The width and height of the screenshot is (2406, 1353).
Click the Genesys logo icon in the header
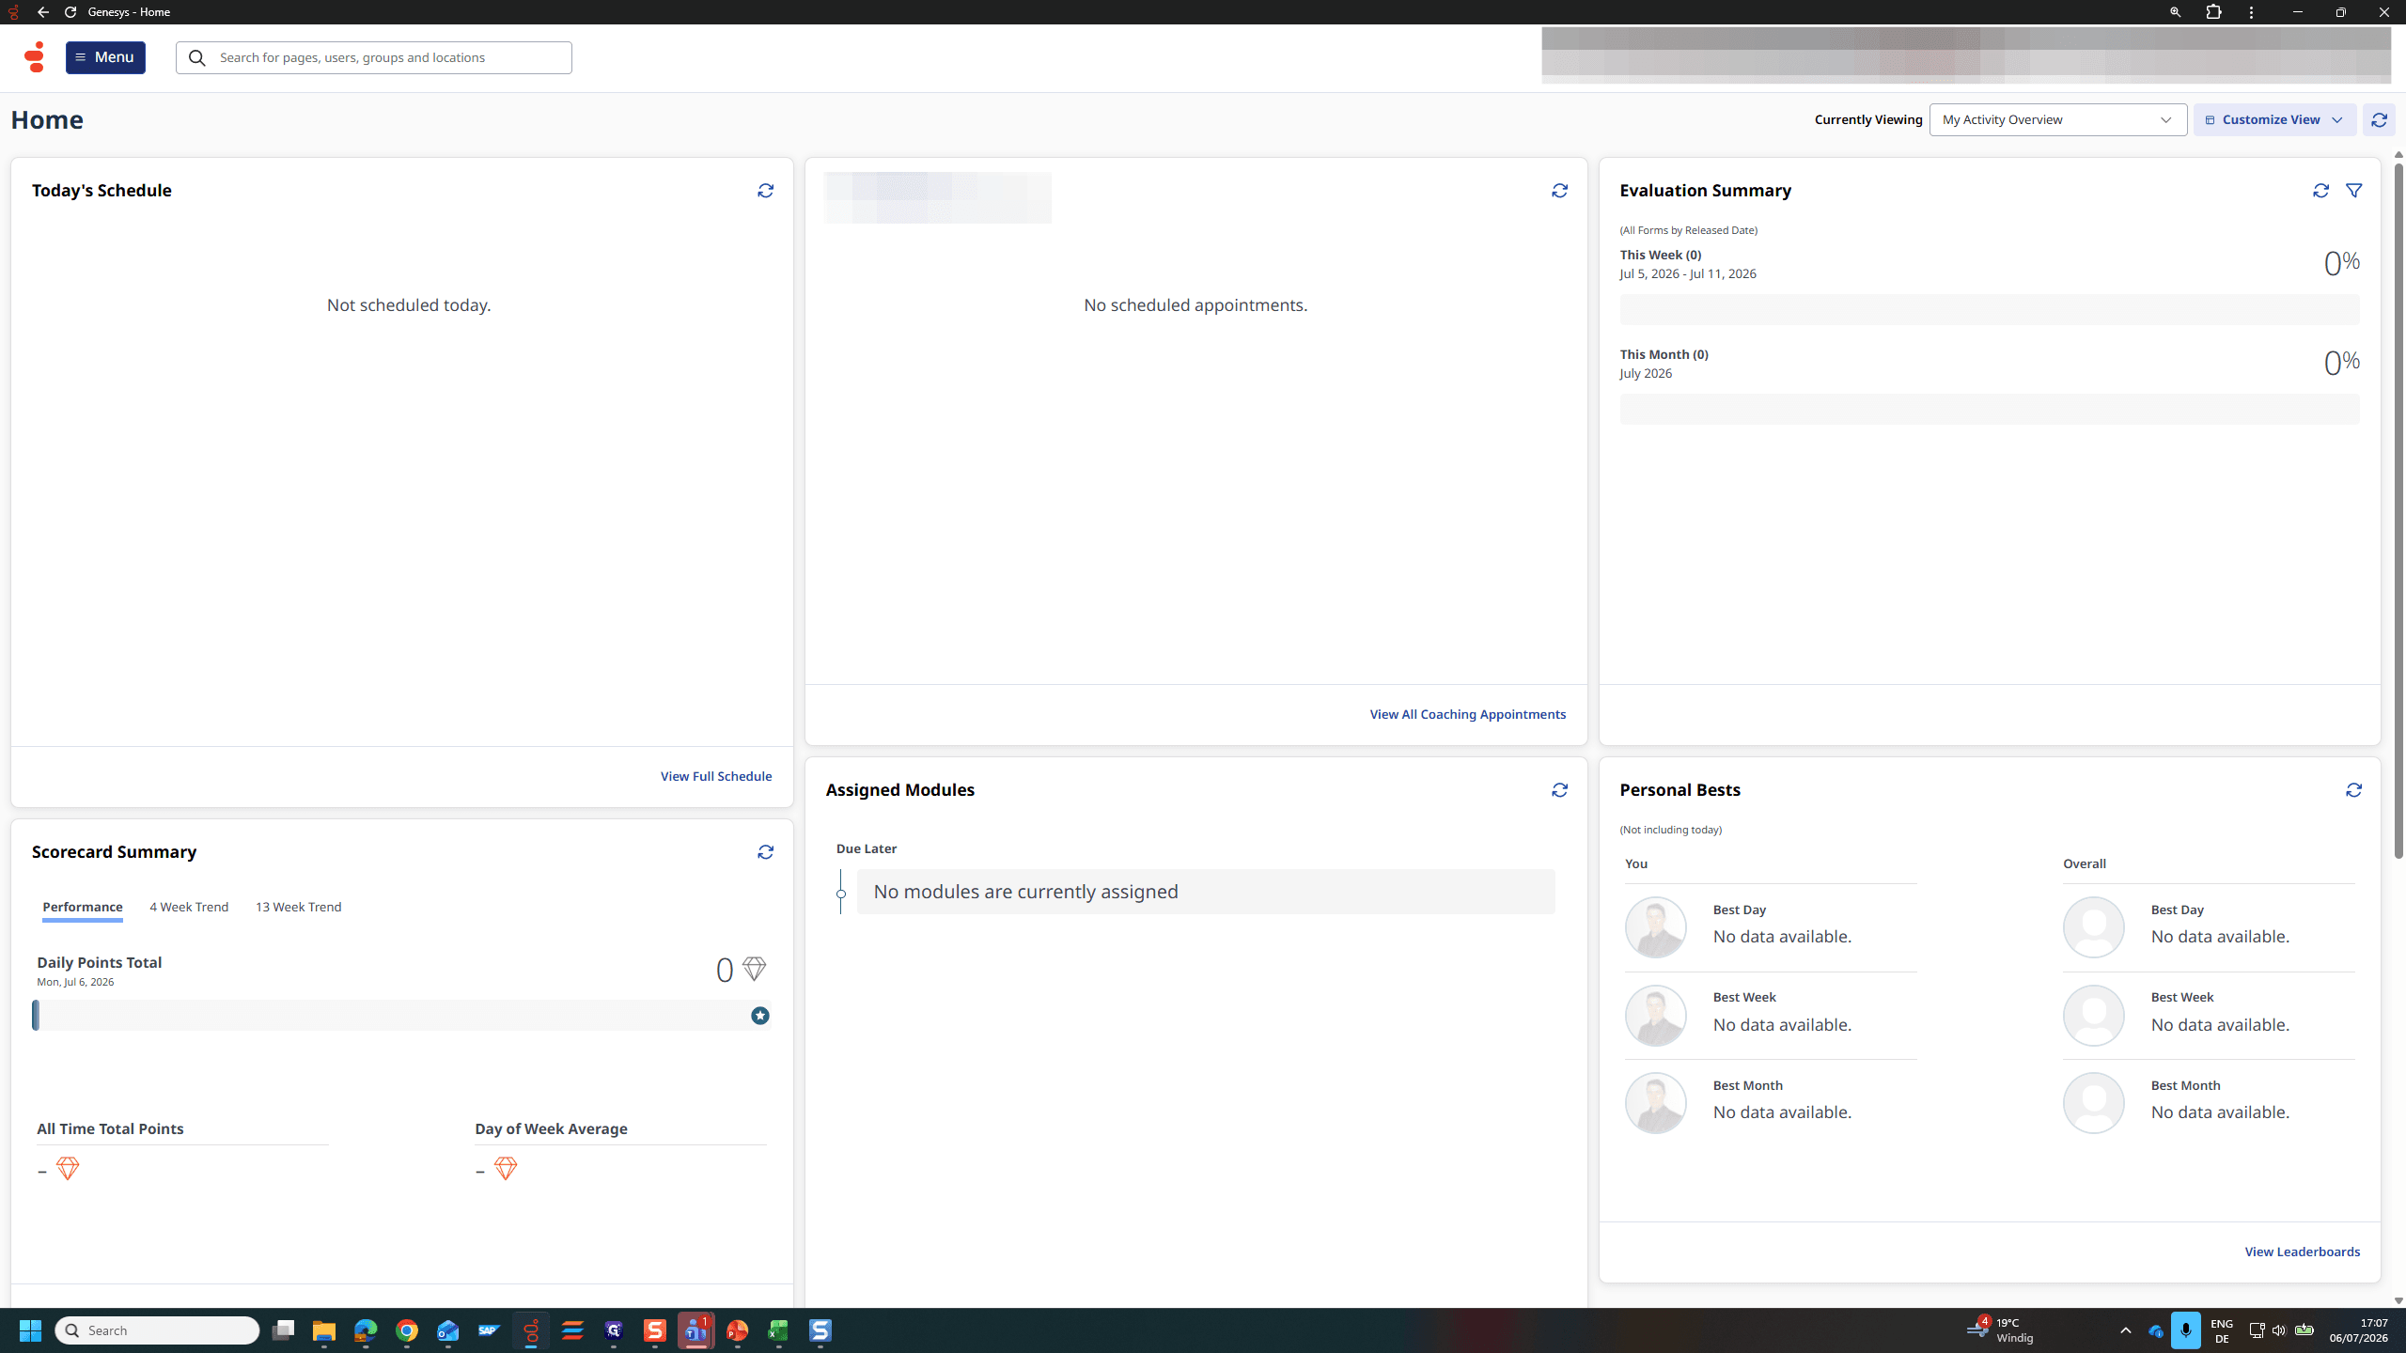[x=35, y=57]
